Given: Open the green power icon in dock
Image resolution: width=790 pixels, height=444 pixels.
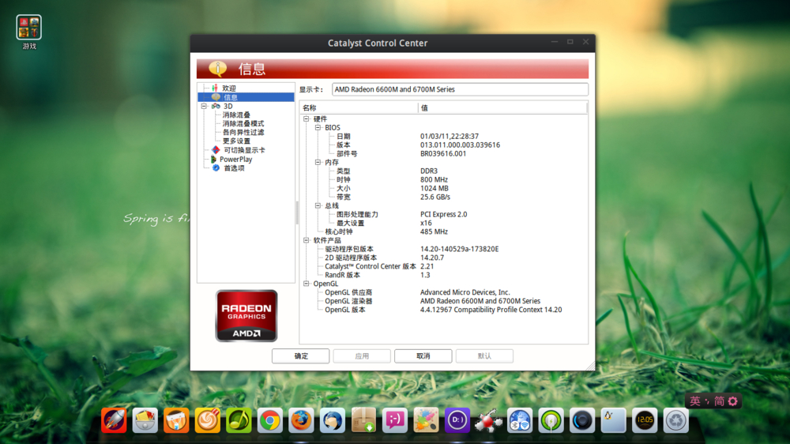Looking at the screenshot, I should 551,420.
